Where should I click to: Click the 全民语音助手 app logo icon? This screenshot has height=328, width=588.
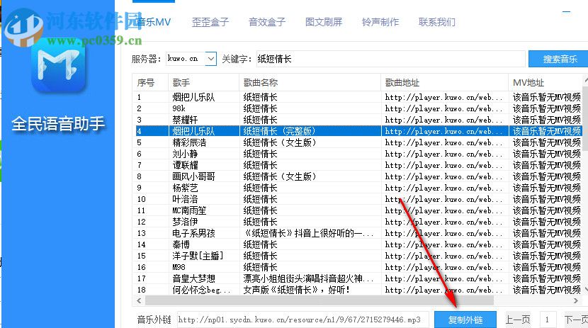tap(59, 65)
